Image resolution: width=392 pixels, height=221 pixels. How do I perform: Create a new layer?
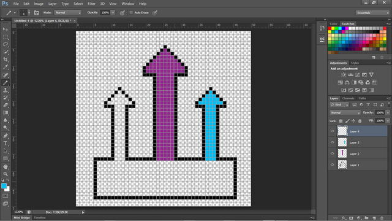pos(374,218)
